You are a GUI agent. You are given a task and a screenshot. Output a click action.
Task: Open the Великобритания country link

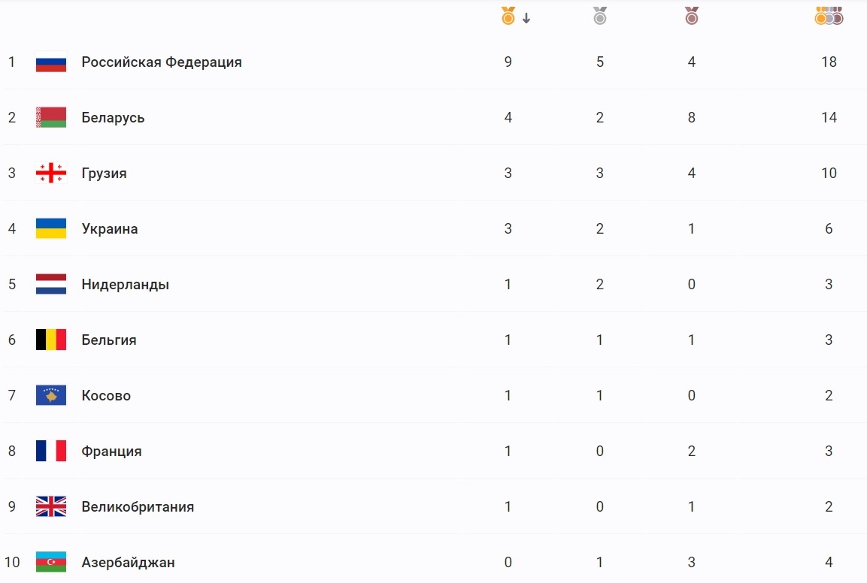138,507
